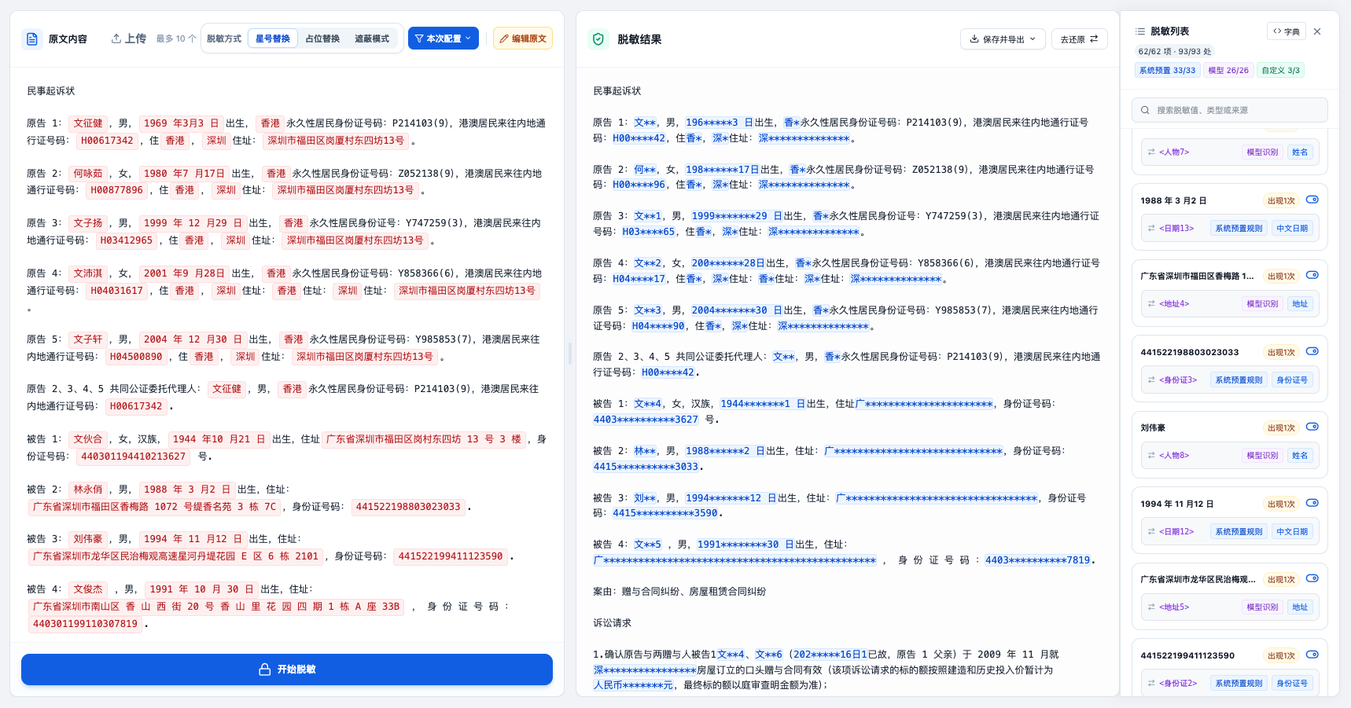Viewport: 1351px width, 708px height.
Task: Click masked value H04****90 in results
Action: (658, 326)
